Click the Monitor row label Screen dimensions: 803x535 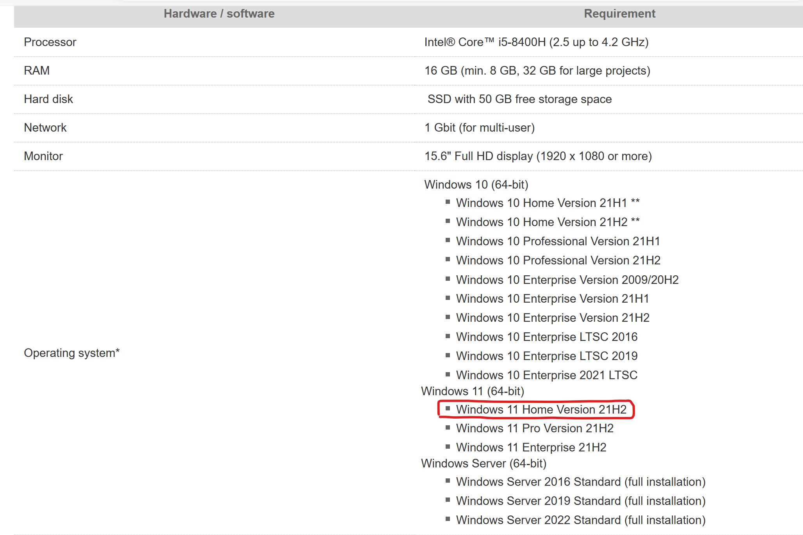tap(43, 156)
